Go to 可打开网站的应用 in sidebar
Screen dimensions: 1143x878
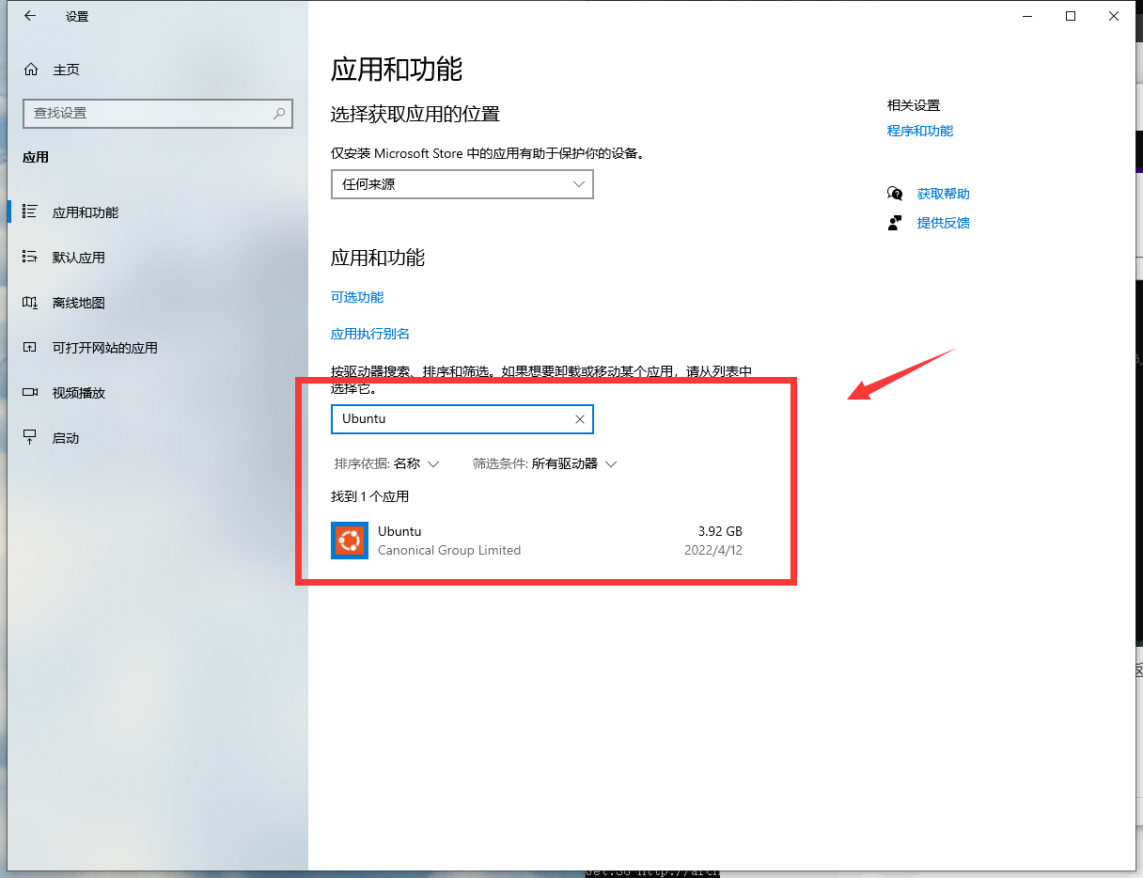105,348
